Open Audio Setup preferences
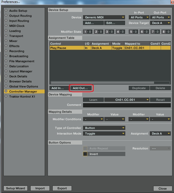This screenshot has height=193, width=174. 18,11
